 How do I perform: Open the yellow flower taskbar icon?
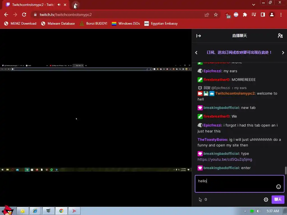(23, 211)
